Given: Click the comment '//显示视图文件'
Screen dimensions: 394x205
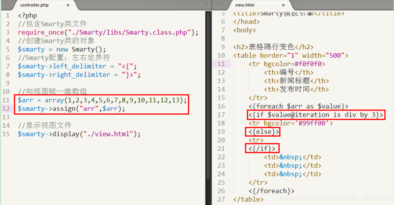Looking at the screenshot, I should [44, 125].
